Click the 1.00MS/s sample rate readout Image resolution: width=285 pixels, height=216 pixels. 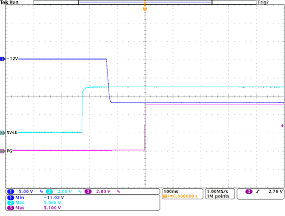pos(217,192)
